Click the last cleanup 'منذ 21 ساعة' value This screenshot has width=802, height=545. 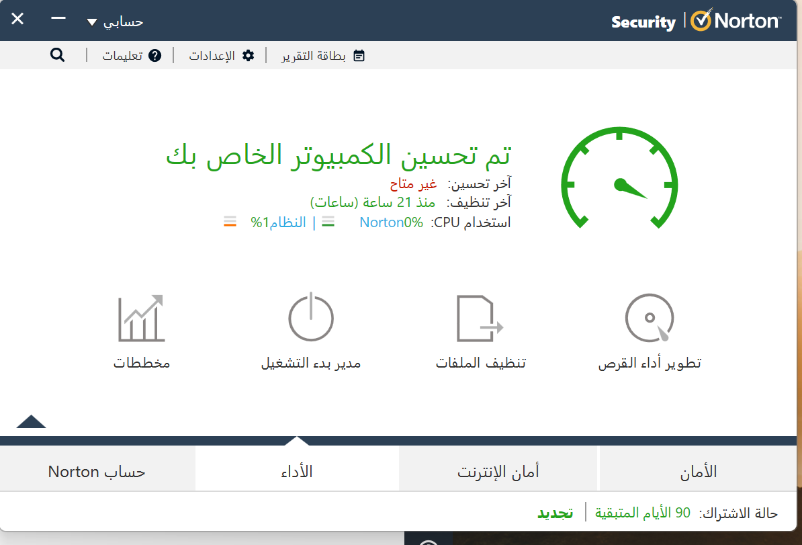[372, 202]
